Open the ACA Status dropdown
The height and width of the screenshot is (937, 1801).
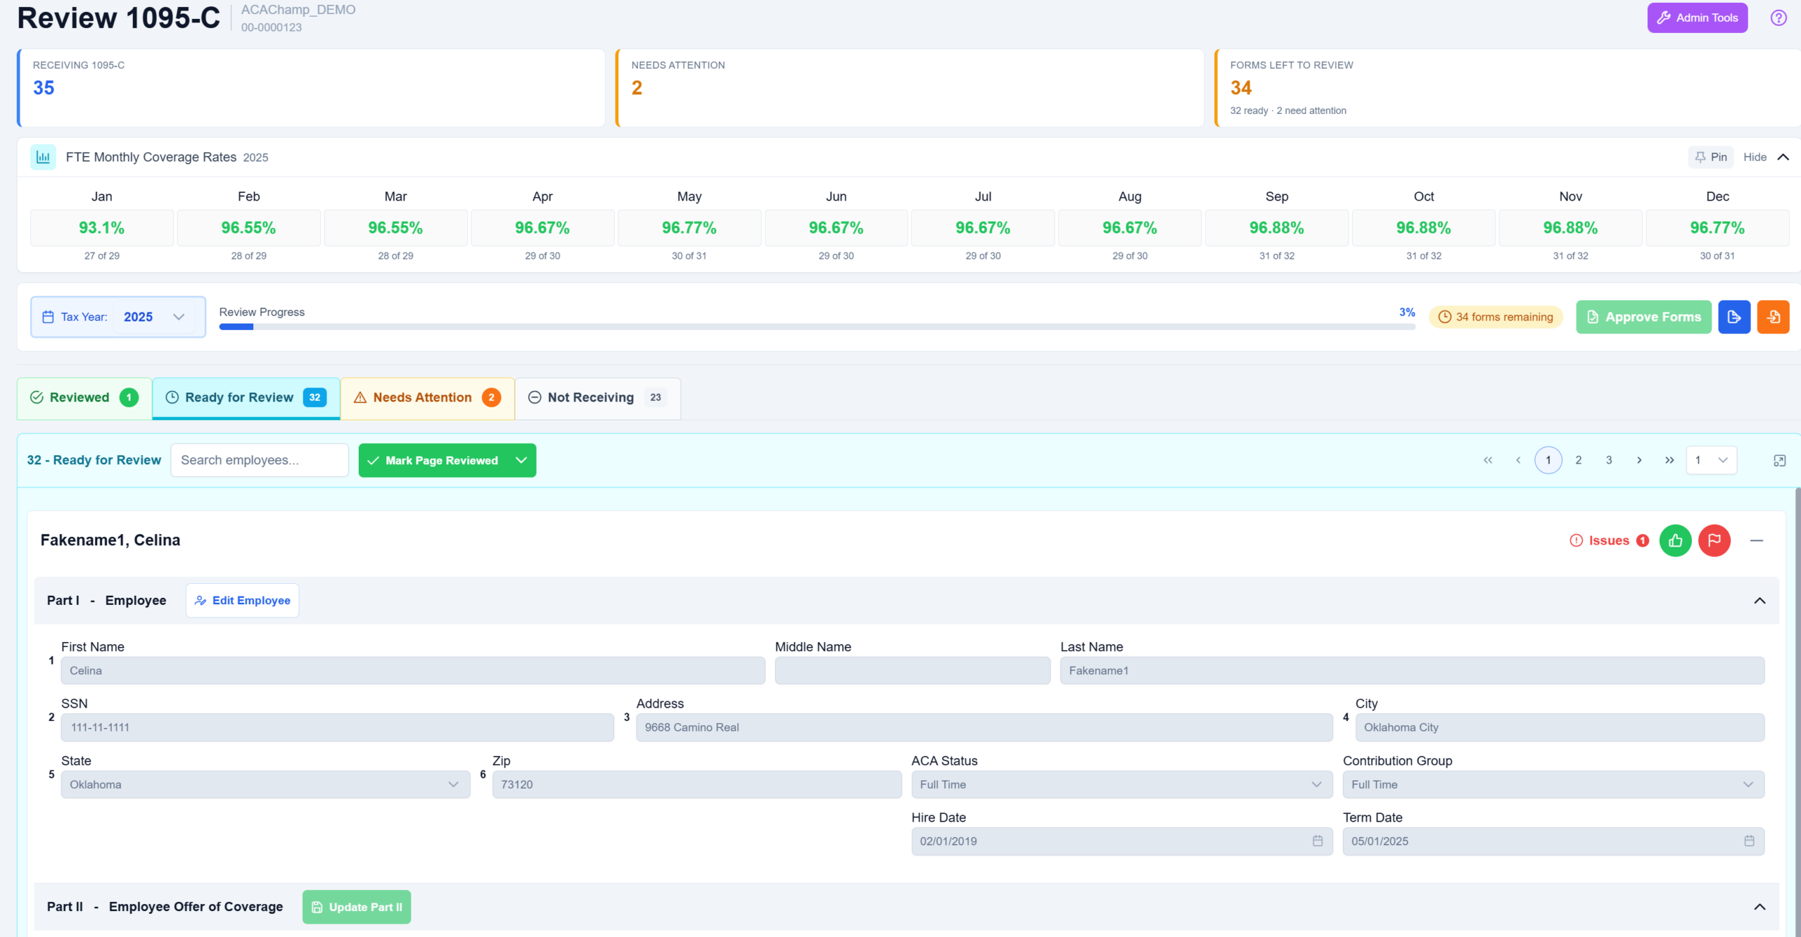1122,784
